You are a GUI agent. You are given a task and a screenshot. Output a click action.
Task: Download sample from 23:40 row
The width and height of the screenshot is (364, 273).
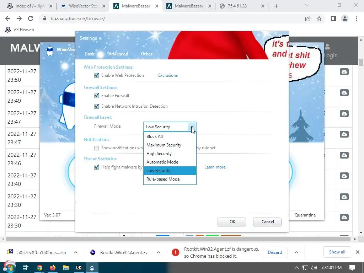pos(344,176)
